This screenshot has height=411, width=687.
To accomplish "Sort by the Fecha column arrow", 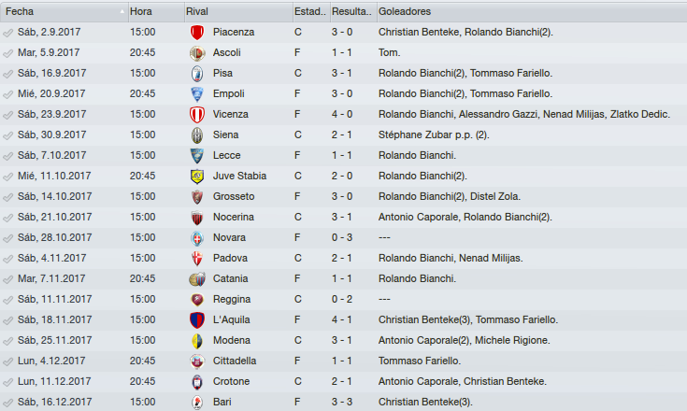I will [x=122, y=11].
